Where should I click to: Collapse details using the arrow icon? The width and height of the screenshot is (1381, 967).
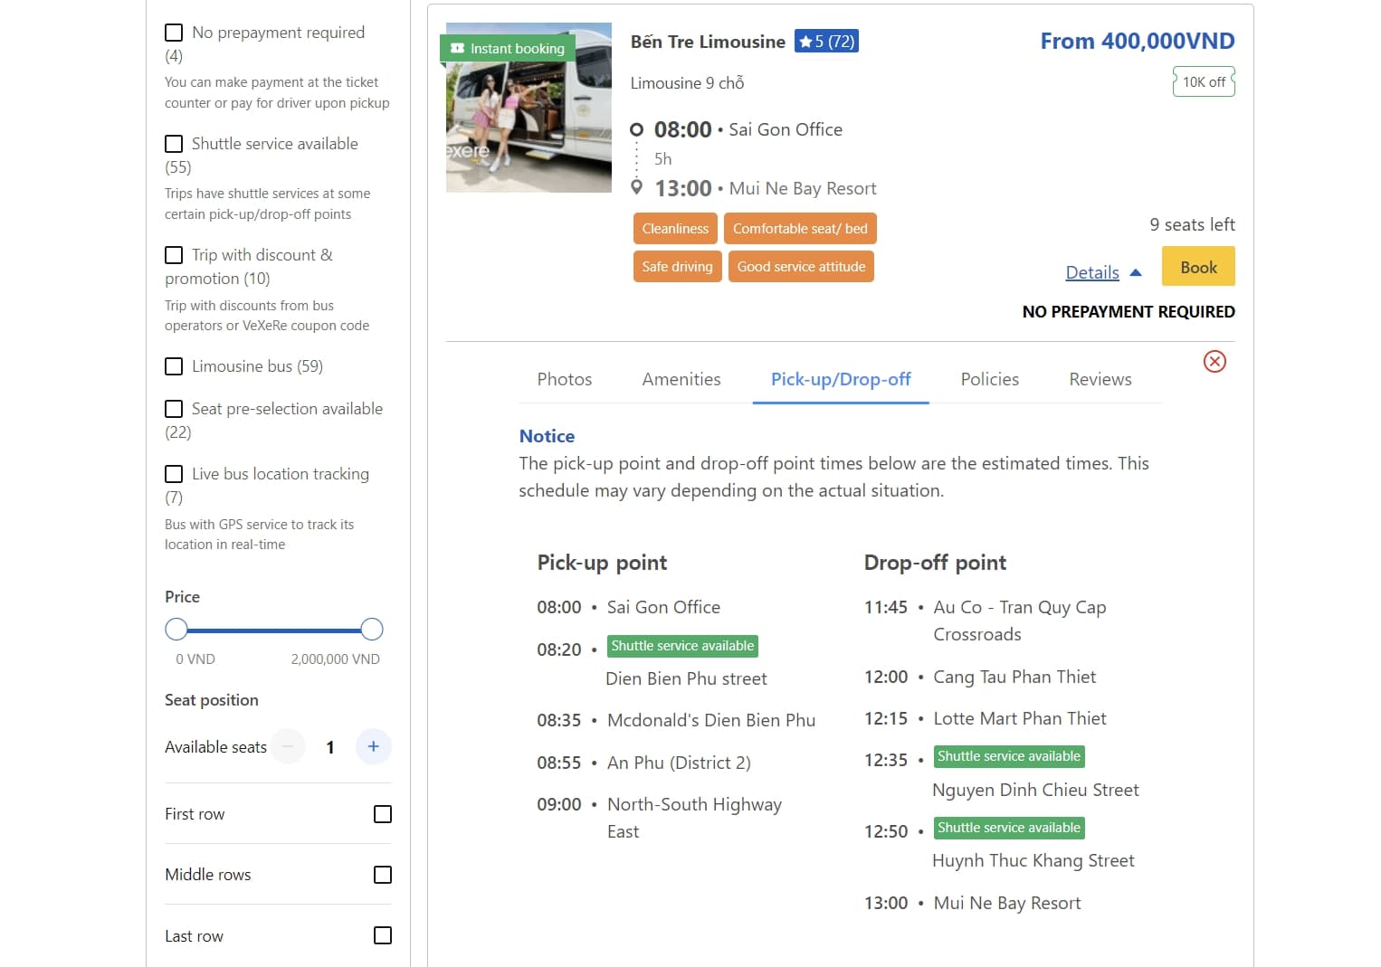coord(1136,272)
